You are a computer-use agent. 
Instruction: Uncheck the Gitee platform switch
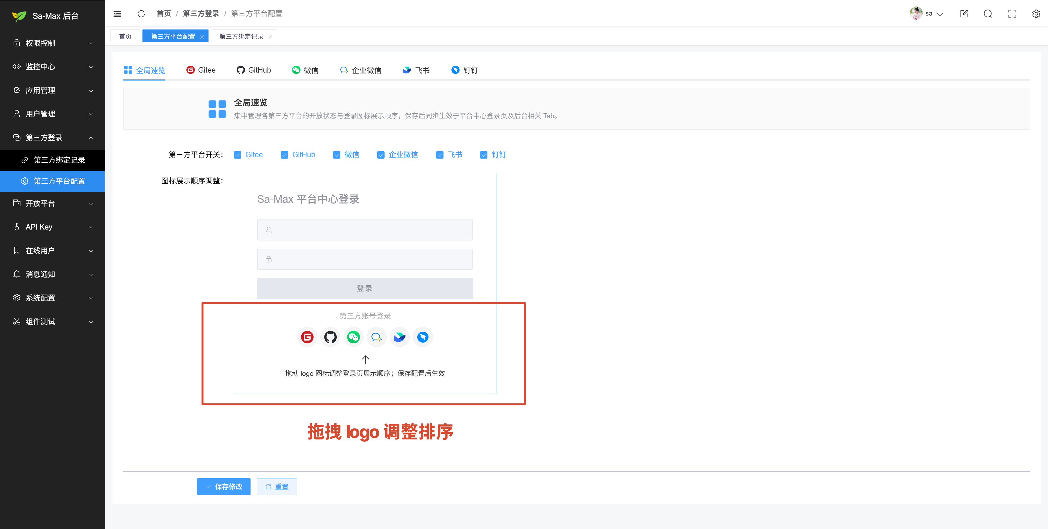238,155
